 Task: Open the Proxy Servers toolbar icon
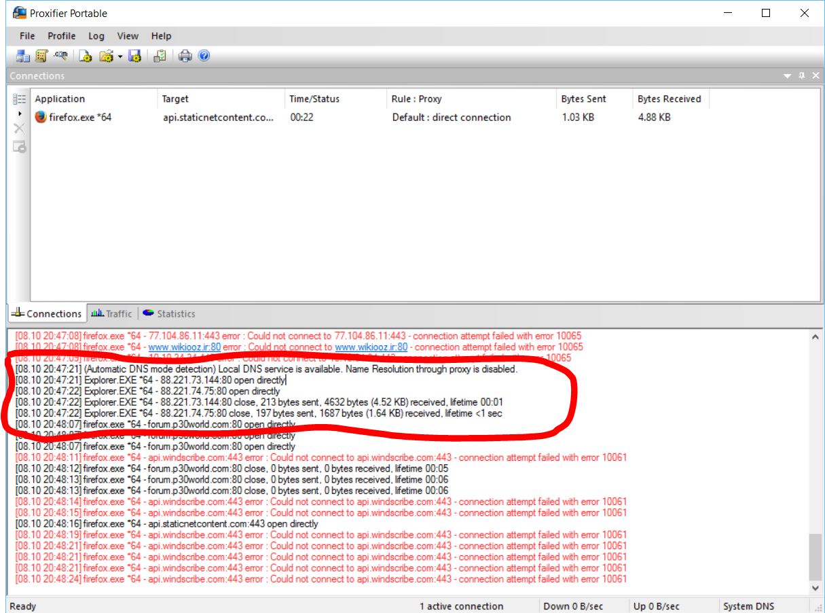point(23,56)
